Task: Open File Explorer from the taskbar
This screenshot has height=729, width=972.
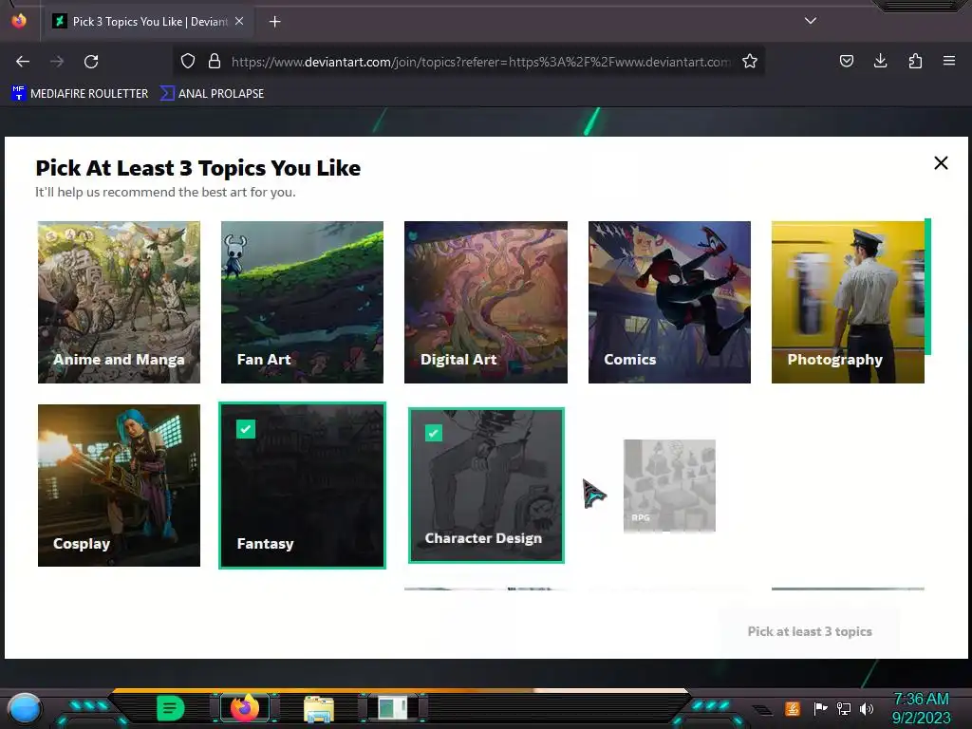Action: point(319,709)
